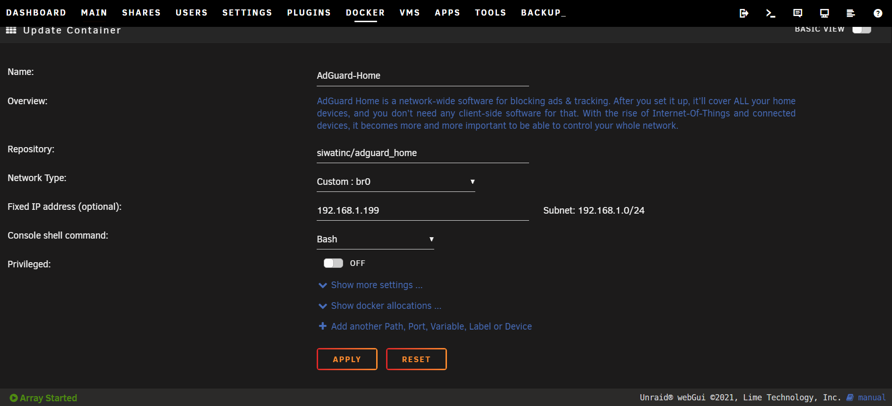
Task: Open the feedback icon in top bar
Action: pyautogui.click(x=798, y=13)
